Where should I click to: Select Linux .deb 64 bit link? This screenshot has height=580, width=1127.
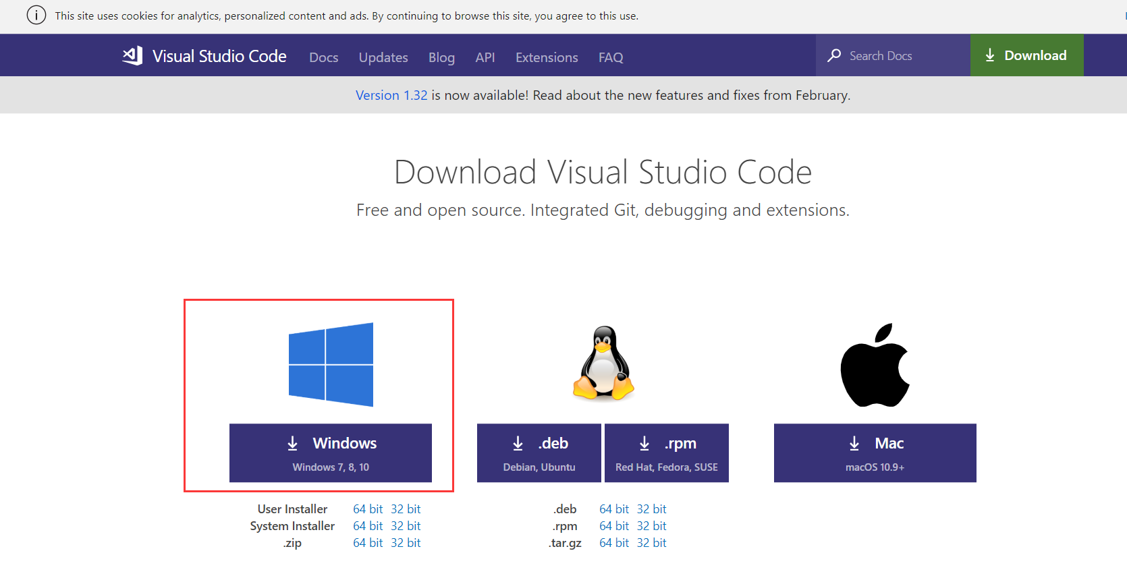point(614,509)
